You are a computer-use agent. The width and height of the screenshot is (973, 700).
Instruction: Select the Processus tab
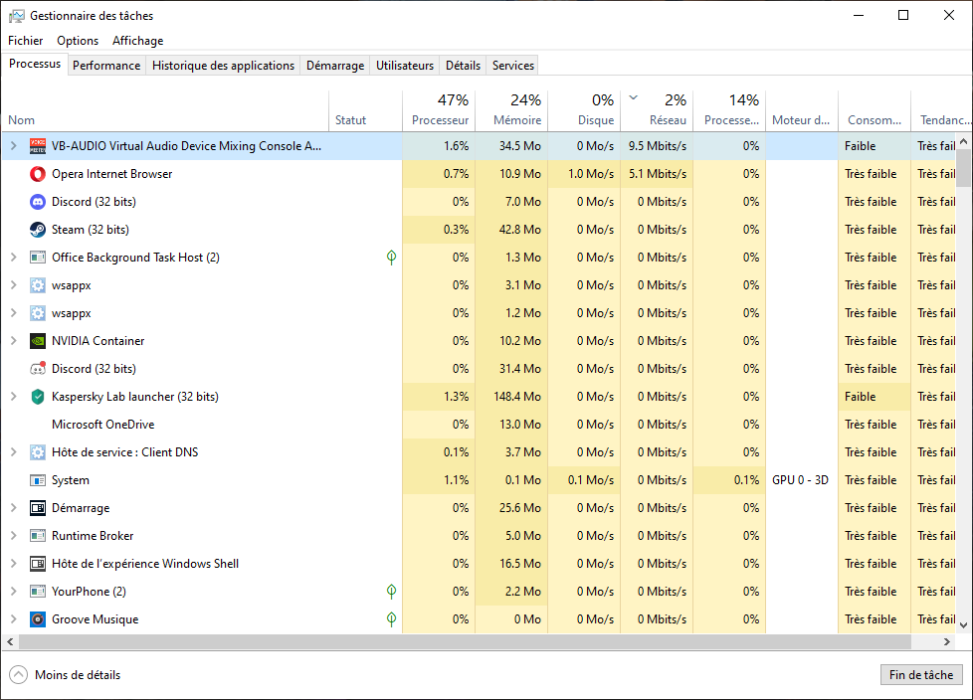coord(35,64)
